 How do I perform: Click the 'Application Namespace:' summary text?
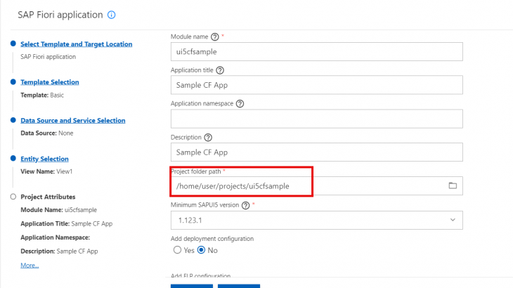(56, 237)
